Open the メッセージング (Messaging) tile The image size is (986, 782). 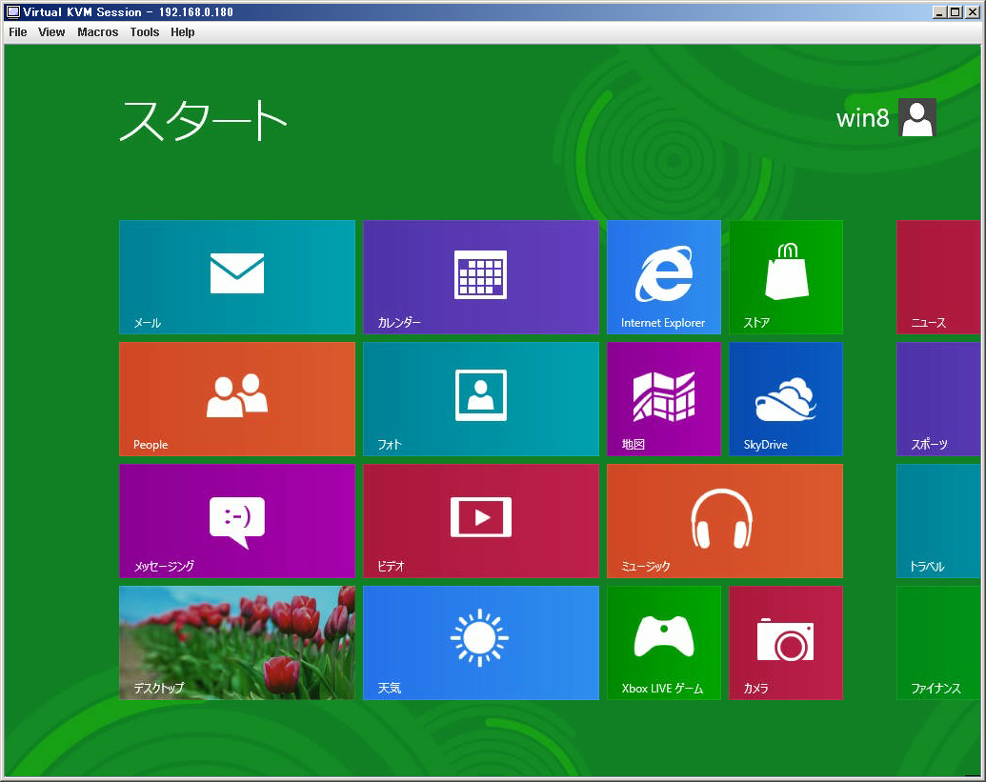[x=236, y=520]
